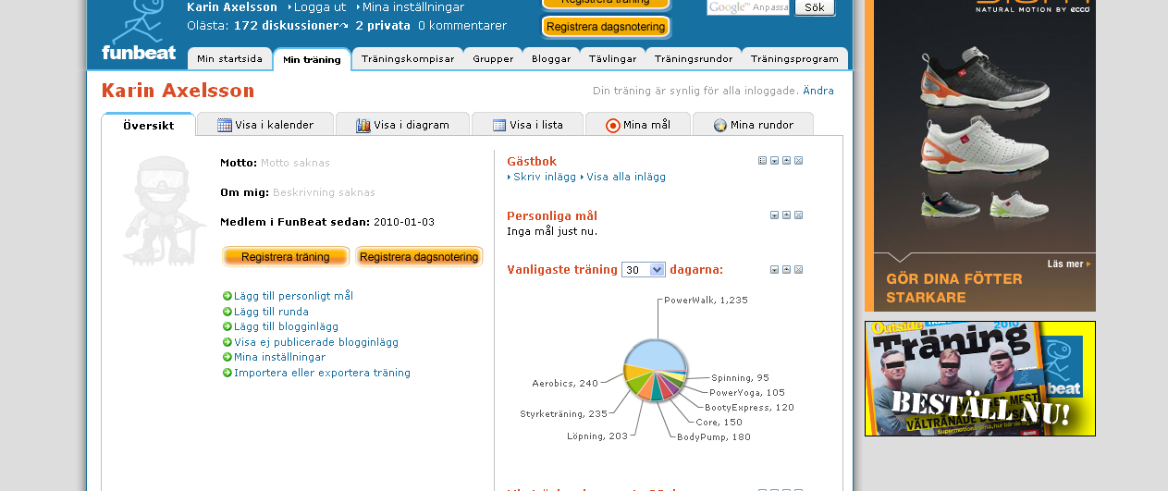Click the Löpning, 203 chart label
The image size is (1168, 491).
[x=597, y=436]
